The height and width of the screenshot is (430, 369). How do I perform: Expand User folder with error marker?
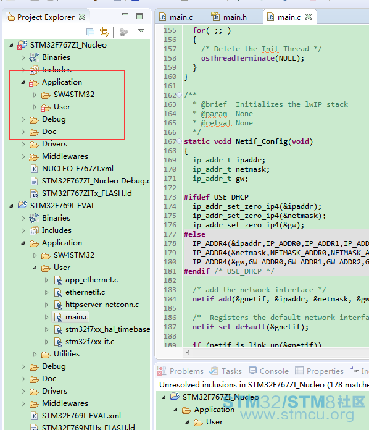pos(35,107)
